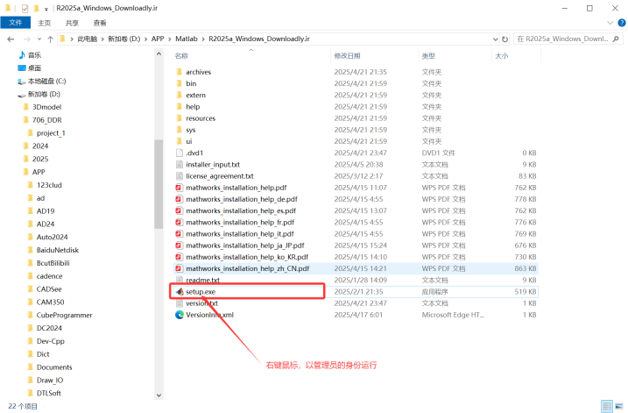628x413 pixels.
Task: Sort by the 类型 column header
Action: coord(428,56)
